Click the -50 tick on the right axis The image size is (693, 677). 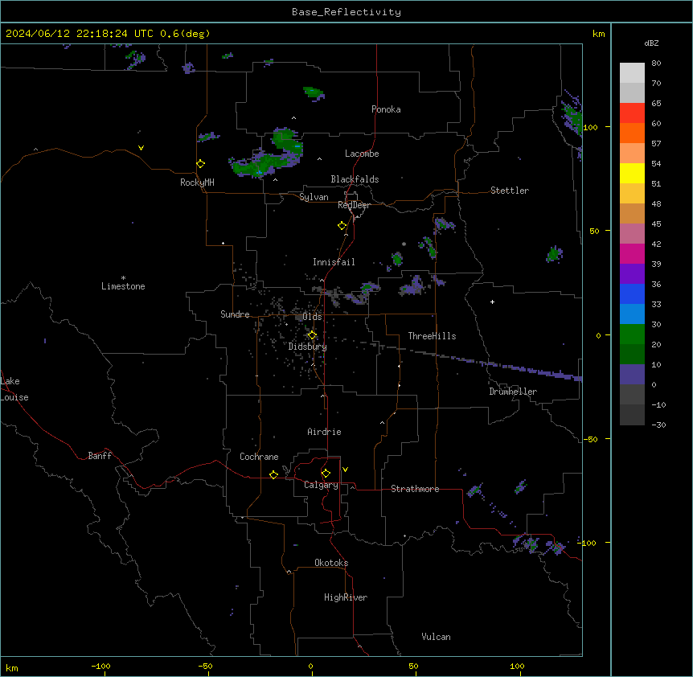click(x=590, y=439)
